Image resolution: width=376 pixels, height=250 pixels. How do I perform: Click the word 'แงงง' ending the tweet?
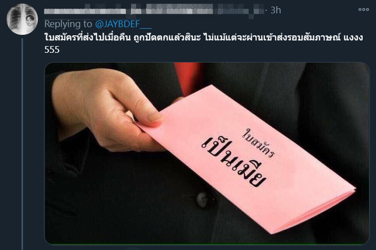point(353,38)
